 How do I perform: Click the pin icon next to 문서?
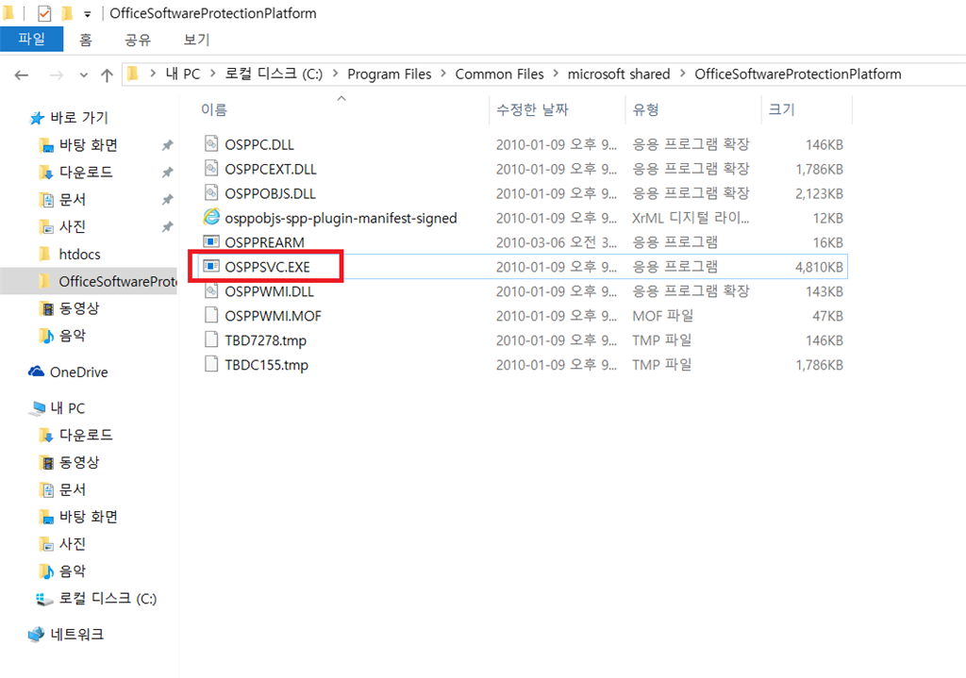[167, 200]
